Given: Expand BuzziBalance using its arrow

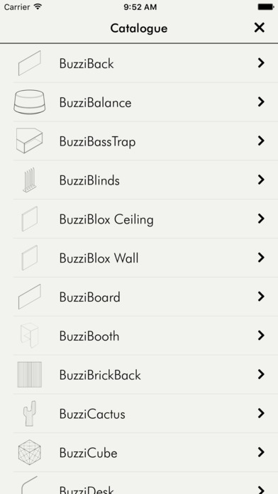Looking at the screenshot, I should point(261,101).
